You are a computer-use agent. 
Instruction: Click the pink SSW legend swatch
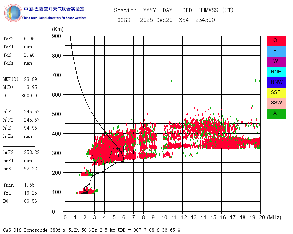(x=276, y=103)
